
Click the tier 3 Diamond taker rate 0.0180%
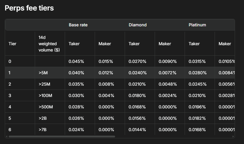(x=137, y=96)
